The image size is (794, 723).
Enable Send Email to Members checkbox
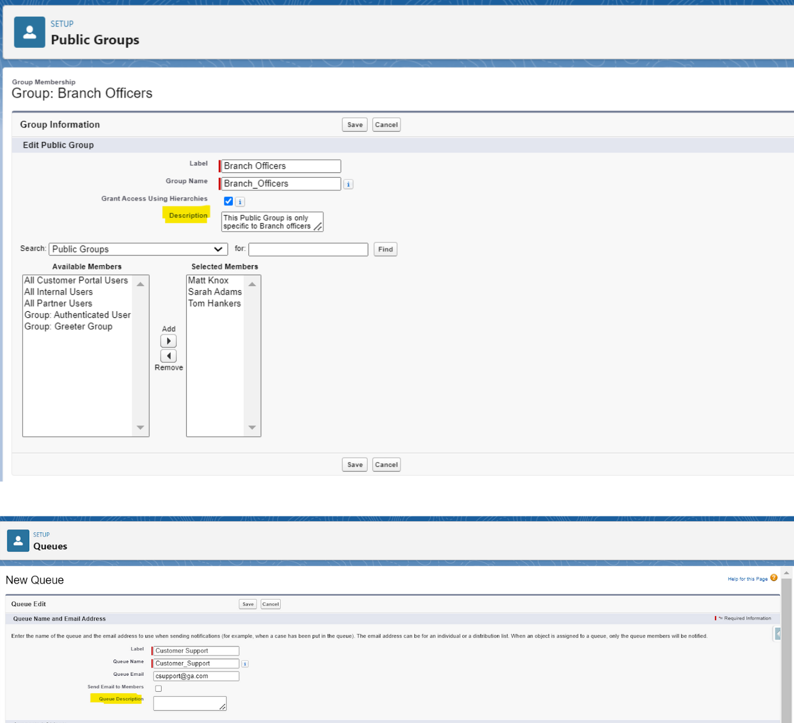(158, 688)
